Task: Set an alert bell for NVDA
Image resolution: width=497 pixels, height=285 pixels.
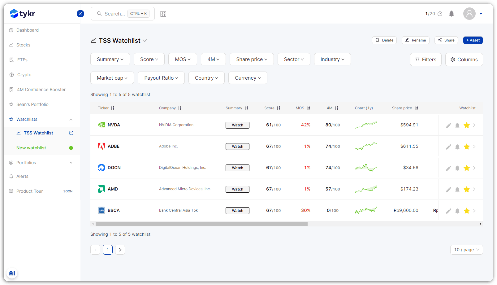Action: (x=457, y=125)
